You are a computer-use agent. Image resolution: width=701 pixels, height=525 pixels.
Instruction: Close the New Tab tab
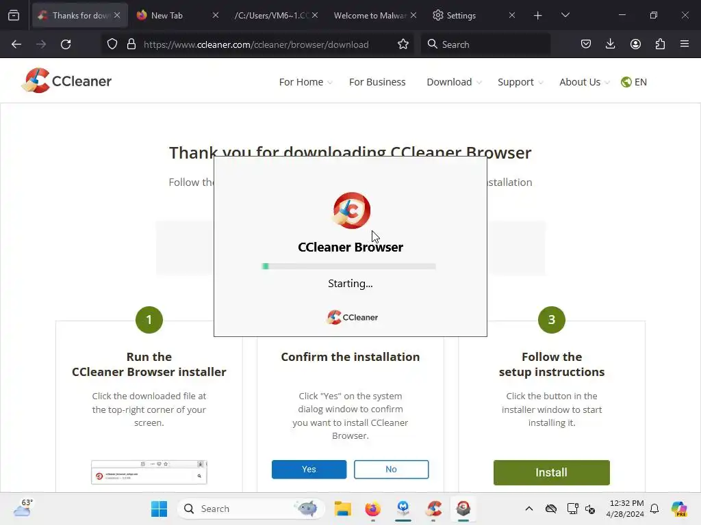click(x=216, y=15)
